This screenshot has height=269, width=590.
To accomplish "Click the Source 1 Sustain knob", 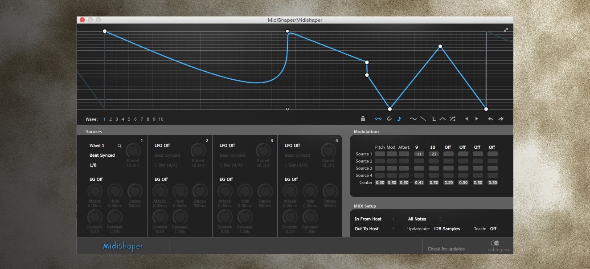I will pyautogui.click(x=94, y=217).
